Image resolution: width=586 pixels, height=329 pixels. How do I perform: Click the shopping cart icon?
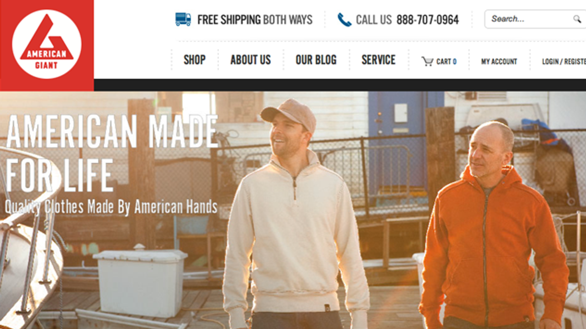[427, 62]
